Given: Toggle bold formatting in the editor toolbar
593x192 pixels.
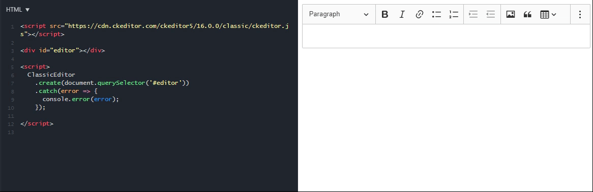Looking at the screenshot, I should [x=384, y=14].
